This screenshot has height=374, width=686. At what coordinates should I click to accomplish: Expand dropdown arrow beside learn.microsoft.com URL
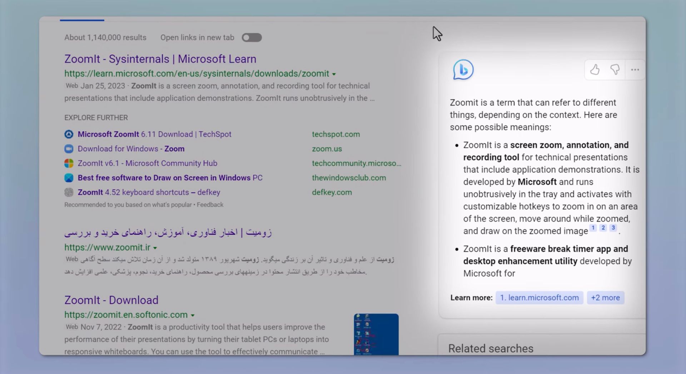coord(334,74)
